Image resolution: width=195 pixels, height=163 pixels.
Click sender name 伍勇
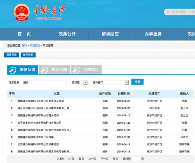coord(184,130)
